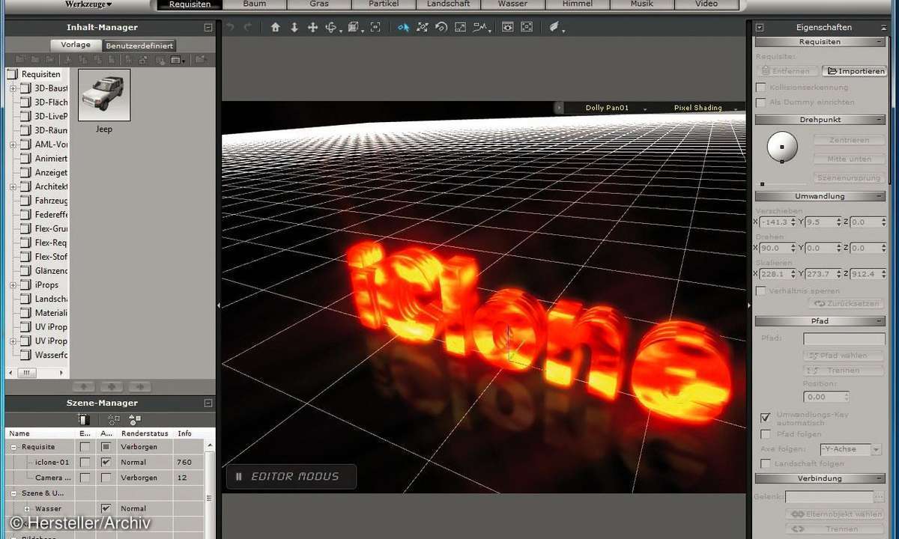Screen dimensions: 899x539
Task: Click the Requisiten root folder icon
Action: point(12,74)
